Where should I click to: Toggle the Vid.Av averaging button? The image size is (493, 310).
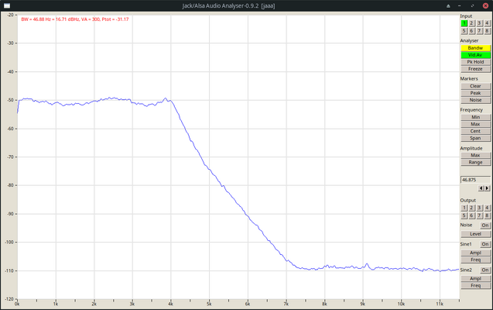(x=475, y=55)
